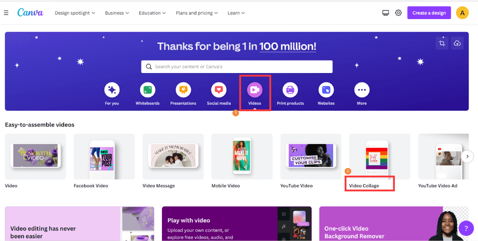Click the 100 million underlined link

coord(288,46)
